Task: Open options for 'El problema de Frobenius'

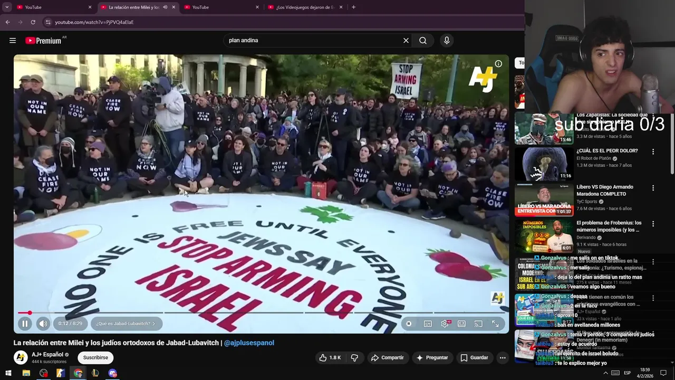Action: click(653, 224)
